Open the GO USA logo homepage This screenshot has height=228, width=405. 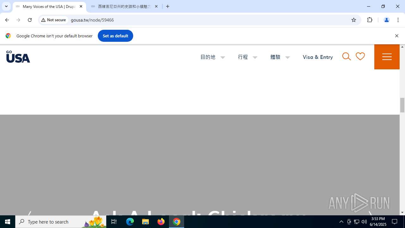(x=18, y=57)
